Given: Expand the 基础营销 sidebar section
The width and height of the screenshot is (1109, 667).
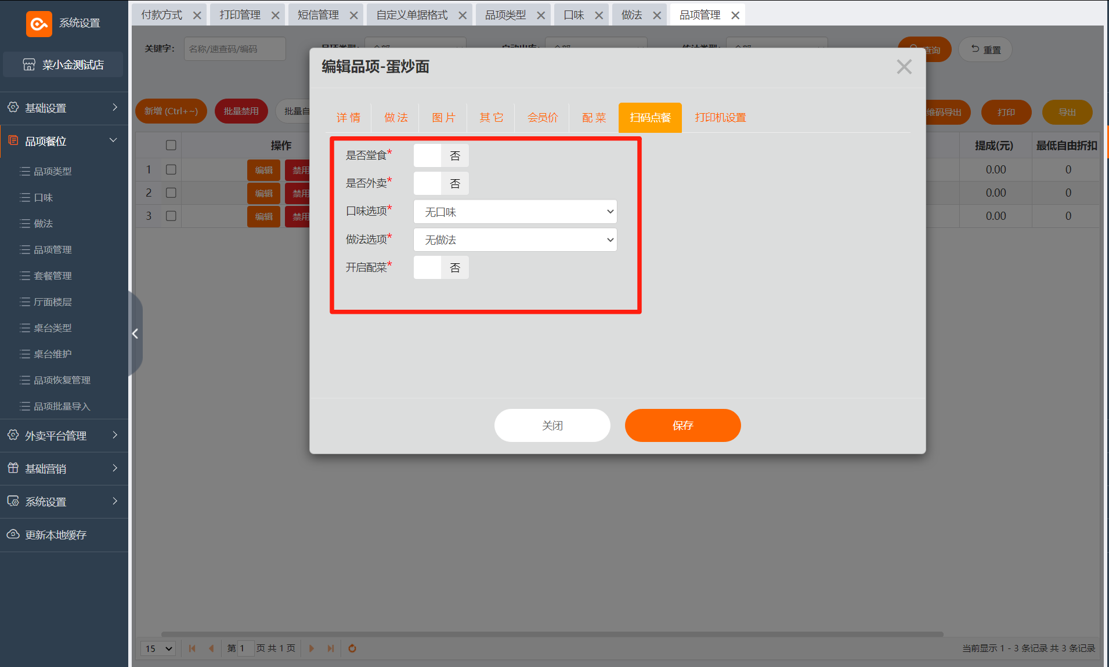Looking at the screenshot, I should tap(115, 468).
